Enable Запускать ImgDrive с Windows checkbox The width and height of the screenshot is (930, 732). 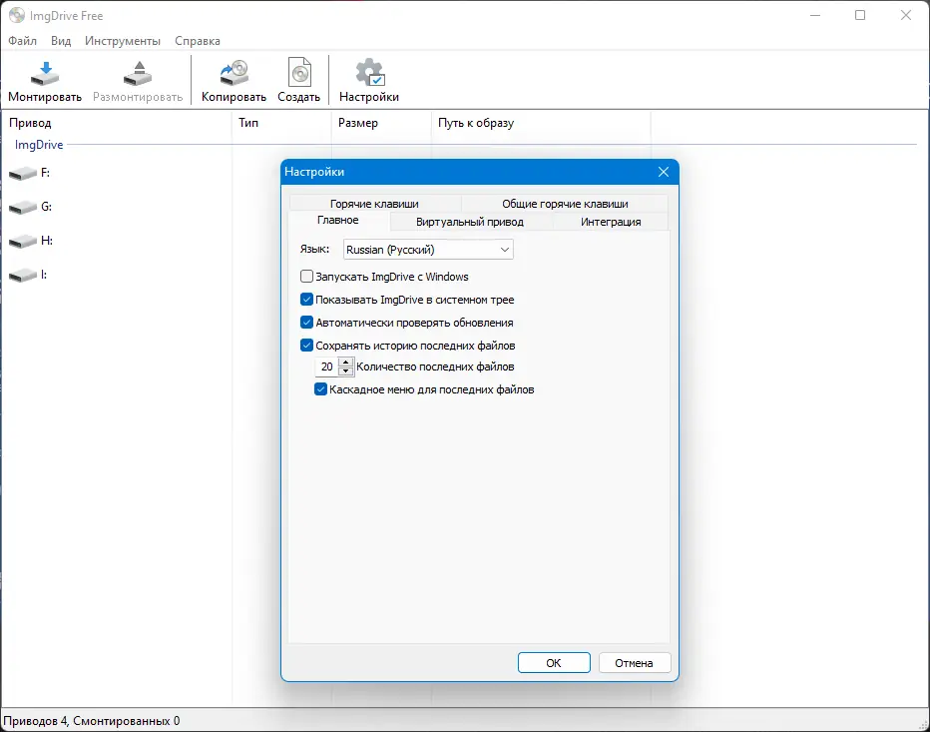(306, 276)
